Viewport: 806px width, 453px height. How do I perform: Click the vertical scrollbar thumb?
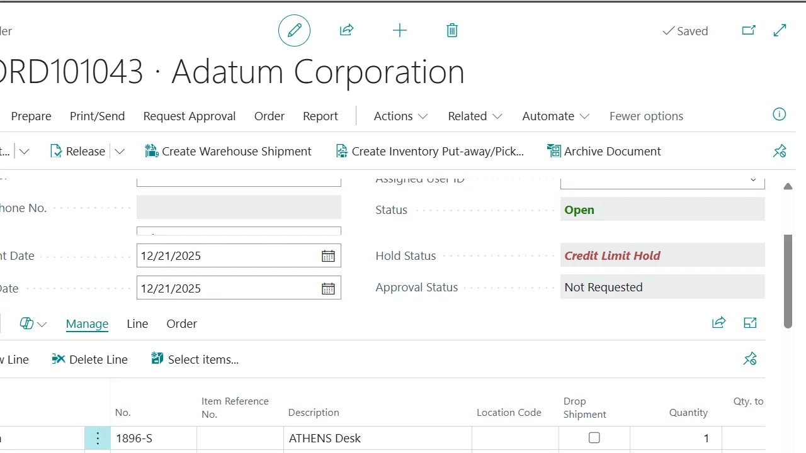coord(788,281)
